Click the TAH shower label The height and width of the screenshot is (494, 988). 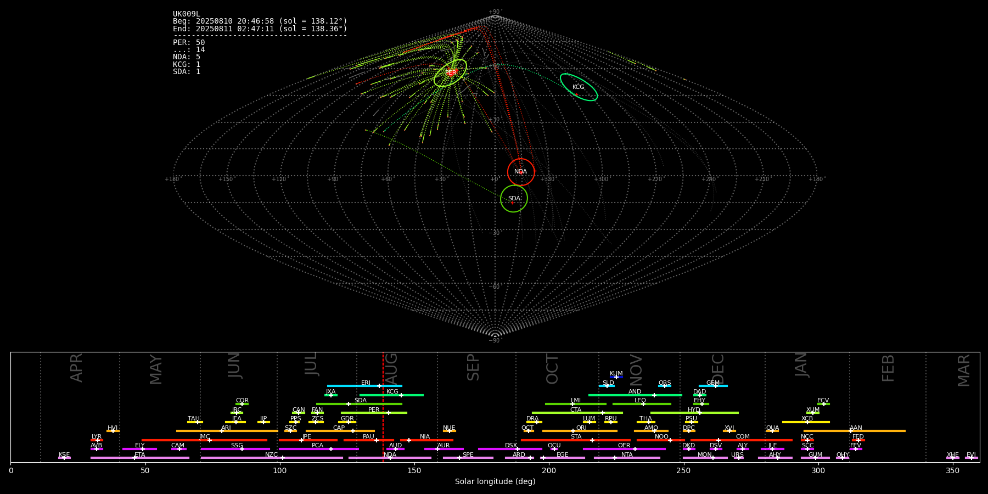194,419
